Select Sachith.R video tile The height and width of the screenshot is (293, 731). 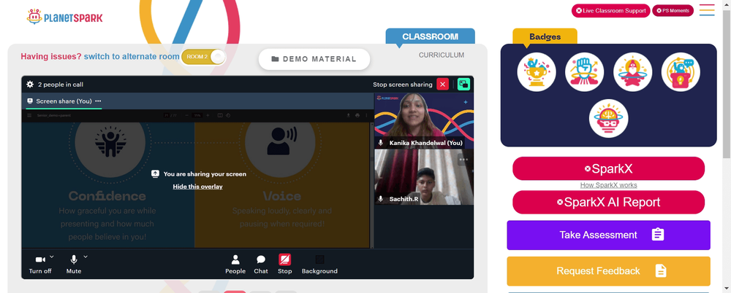(x=424, y=176)
